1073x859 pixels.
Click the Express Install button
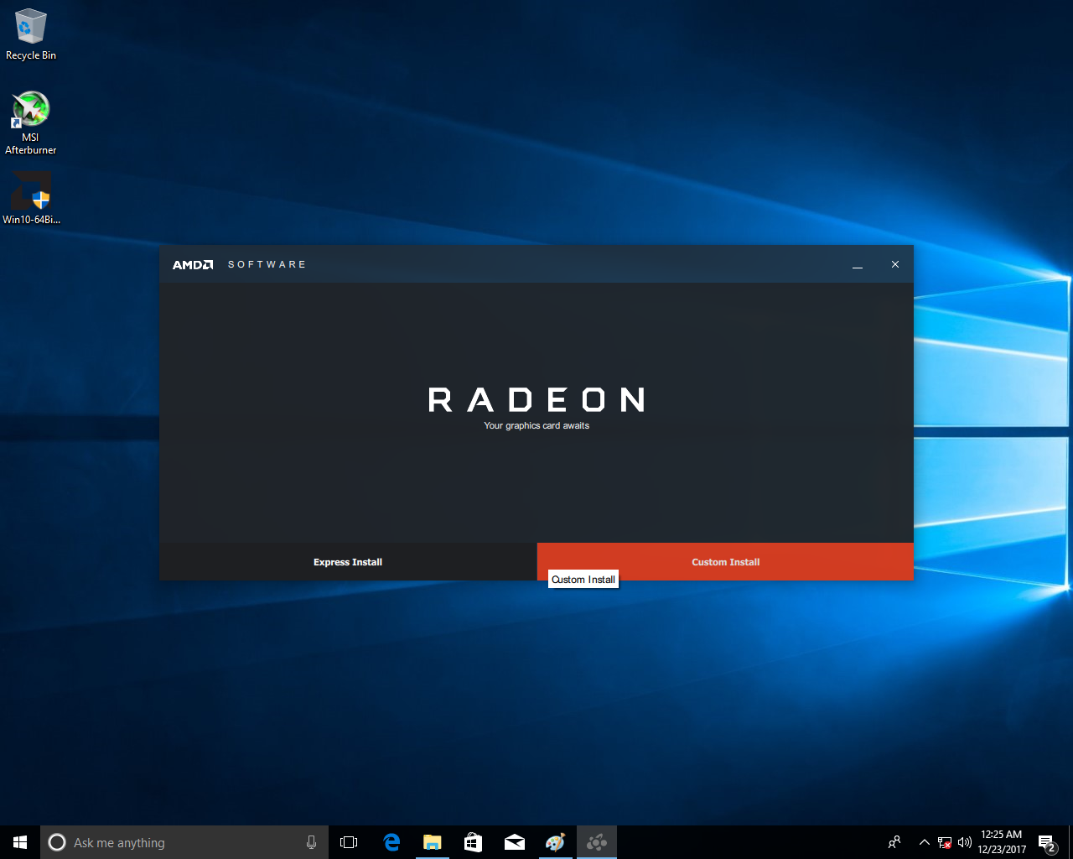348,561
